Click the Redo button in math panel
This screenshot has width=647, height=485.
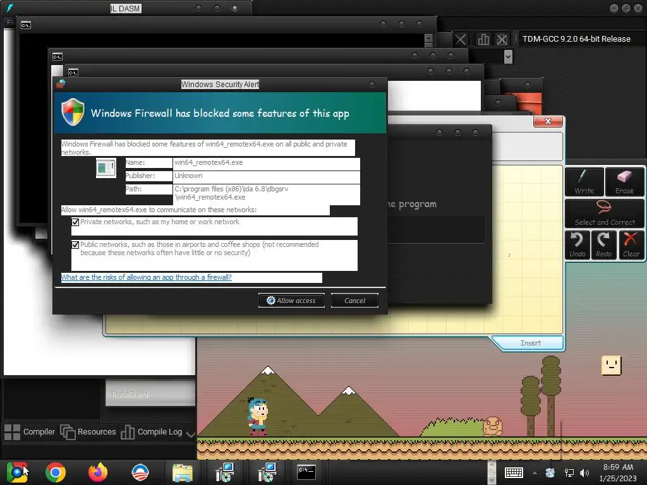click(603, 244)
